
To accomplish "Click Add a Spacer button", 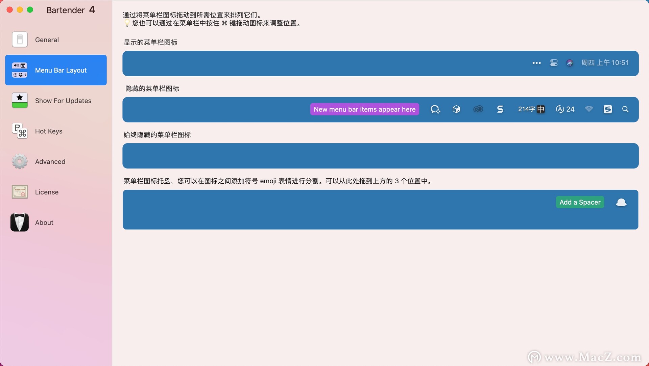I will pos(580,202).
